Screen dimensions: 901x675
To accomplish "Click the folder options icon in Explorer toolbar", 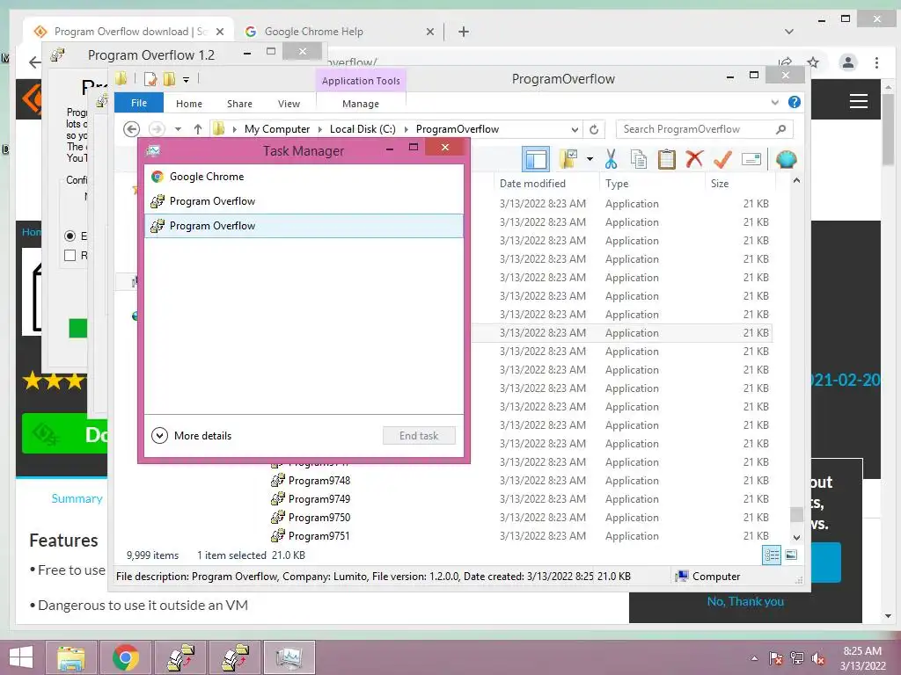I will click(569, 159).
